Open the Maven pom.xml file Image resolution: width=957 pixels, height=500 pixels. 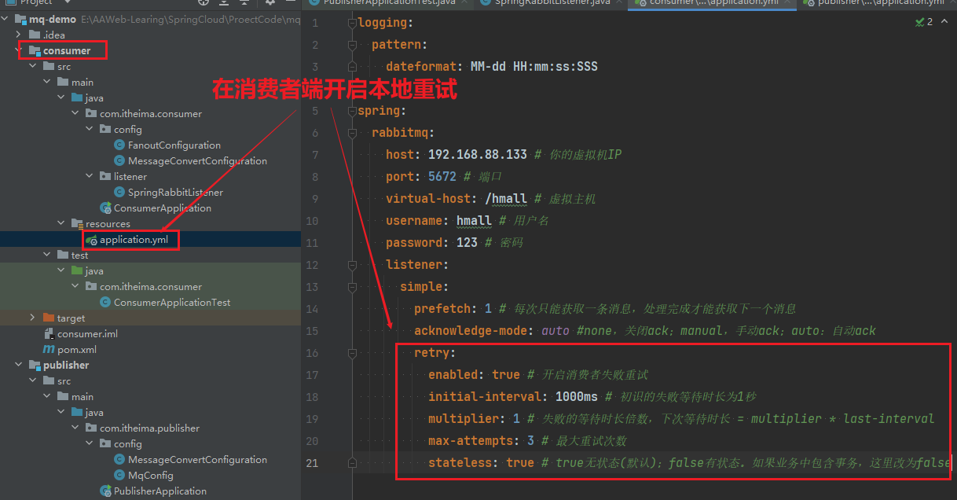(x=76, y=349)
